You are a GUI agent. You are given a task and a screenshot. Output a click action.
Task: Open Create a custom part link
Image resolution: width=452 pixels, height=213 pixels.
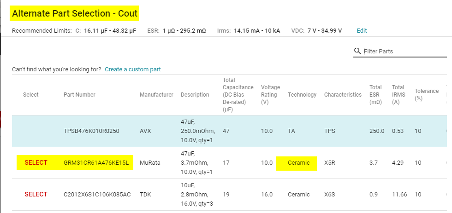[x=133, y=69]
